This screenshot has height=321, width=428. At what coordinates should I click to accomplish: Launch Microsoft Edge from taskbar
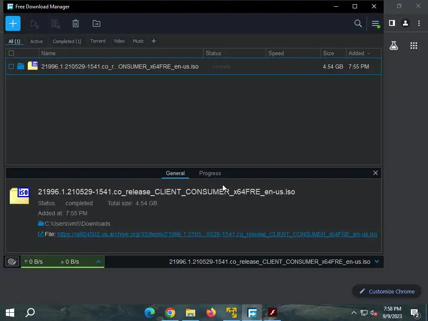(x=150, y=313)
